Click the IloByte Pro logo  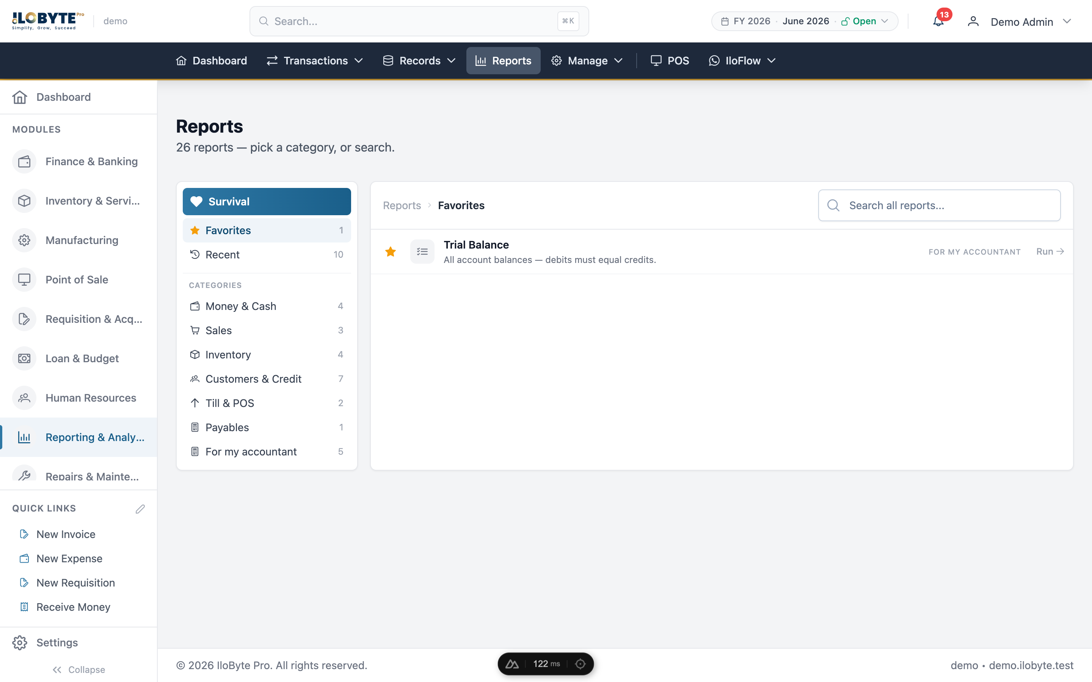click(48, 21)
